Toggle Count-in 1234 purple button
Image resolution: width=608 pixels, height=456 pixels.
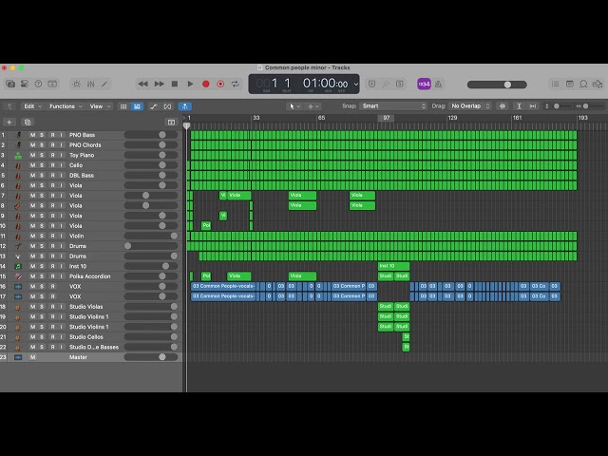[424, 84]
